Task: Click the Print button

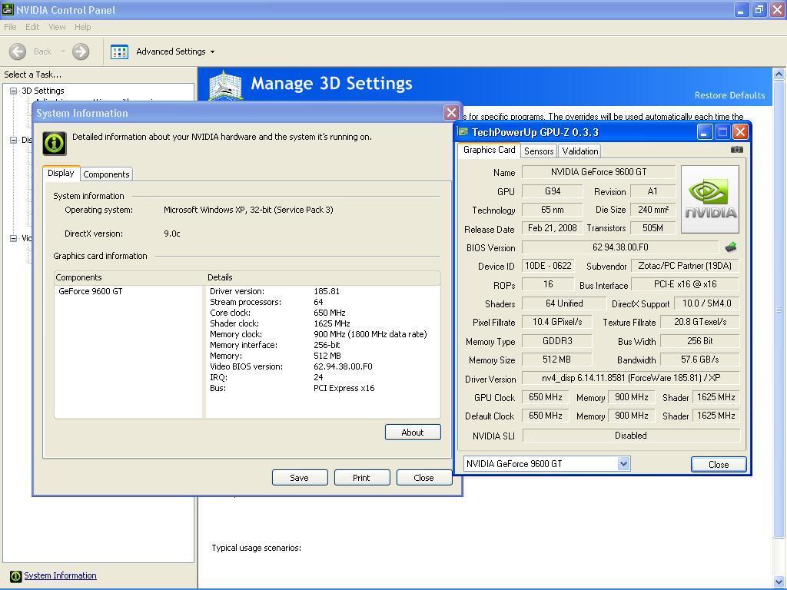Action: pos(361,478)
